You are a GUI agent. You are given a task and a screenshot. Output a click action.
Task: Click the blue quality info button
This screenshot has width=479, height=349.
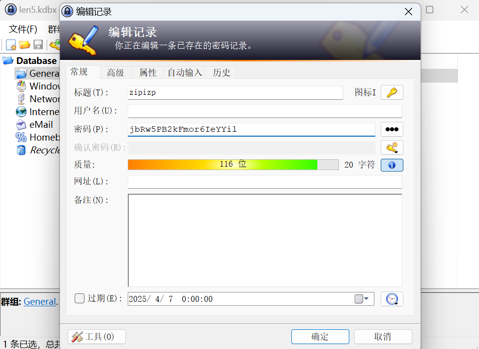click(392, 165)
